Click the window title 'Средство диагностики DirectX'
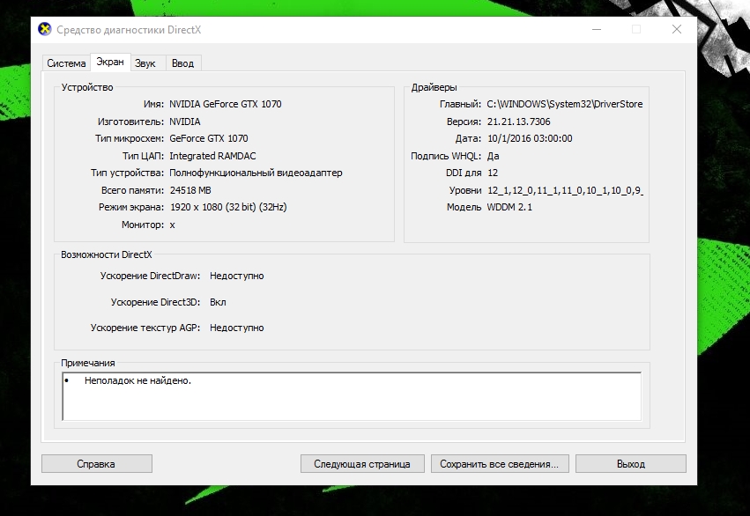 coord(129,30)
